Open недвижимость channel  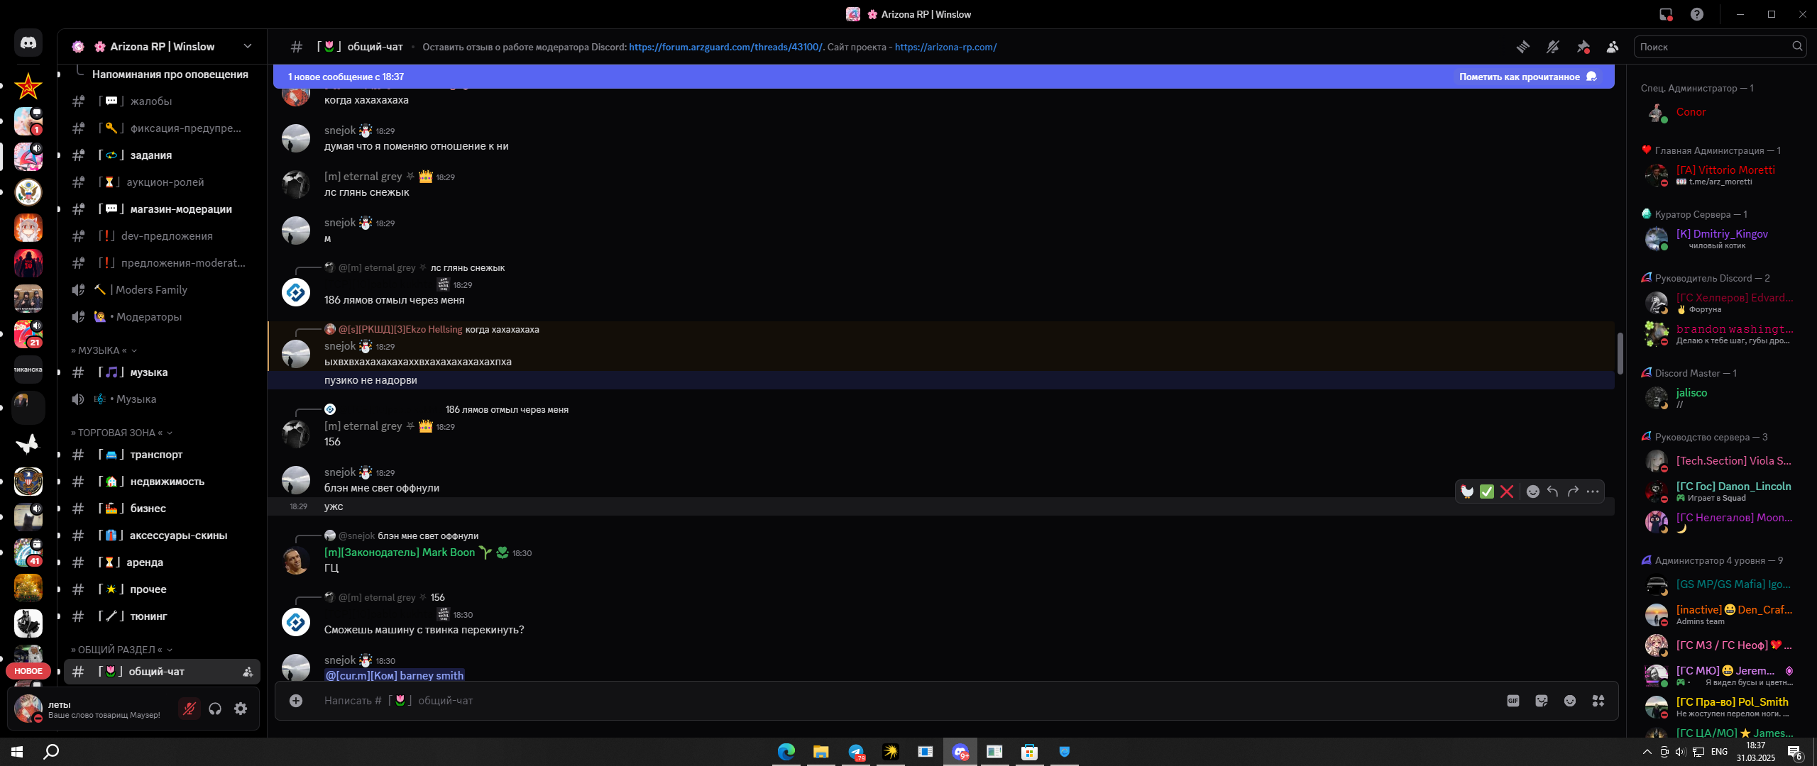[162, 482]
